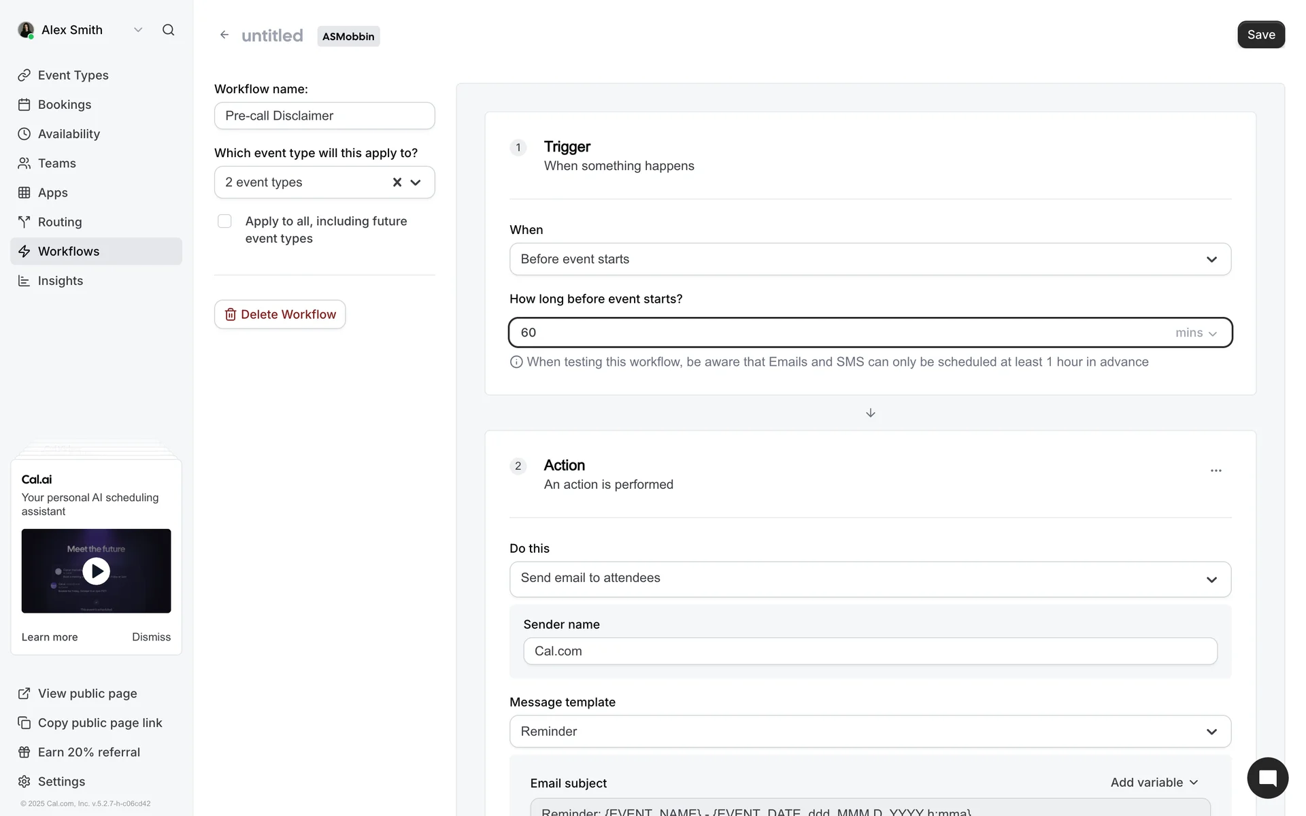Expand the Before event starts dropdown
The image size is (1306, 816).
pos(870,259)
